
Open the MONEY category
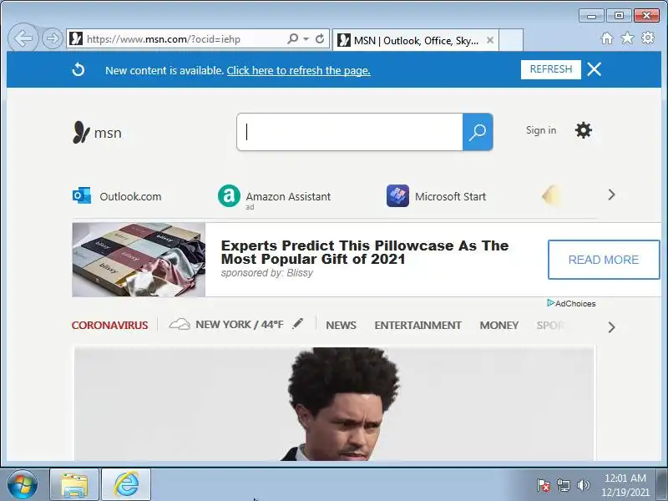498,325
